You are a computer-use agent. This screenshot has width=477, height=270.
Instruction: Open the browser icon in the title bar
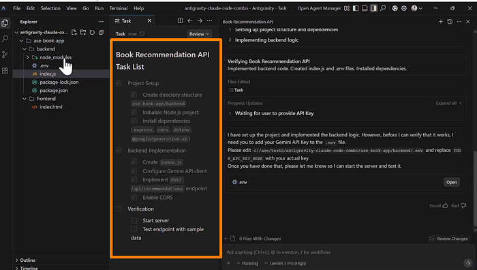(x=395, y=9)
